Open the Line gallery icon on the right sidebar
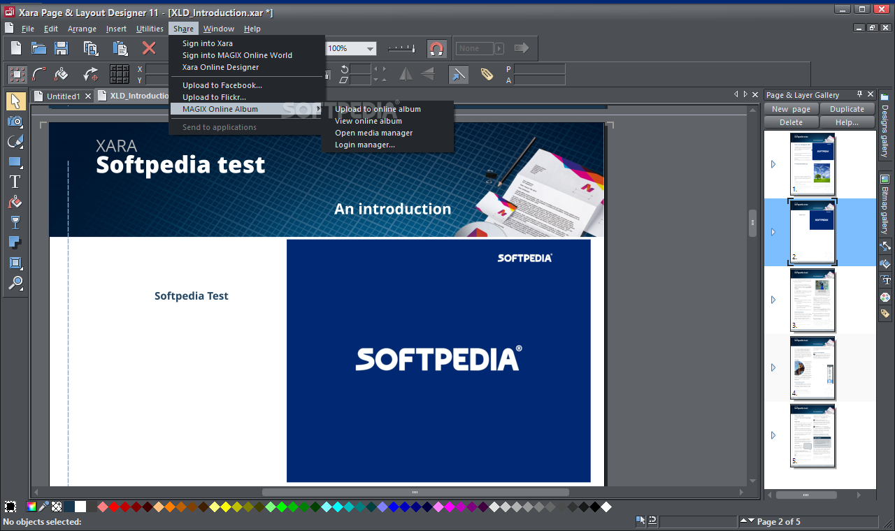 pos(885,246)
